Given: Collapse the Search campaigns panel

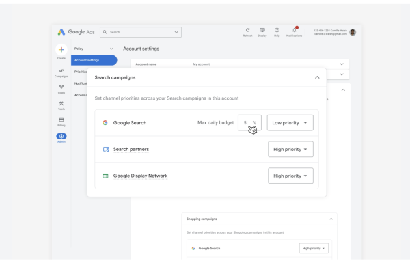Looking at the screenshot, I should click(x=317, y=77).
